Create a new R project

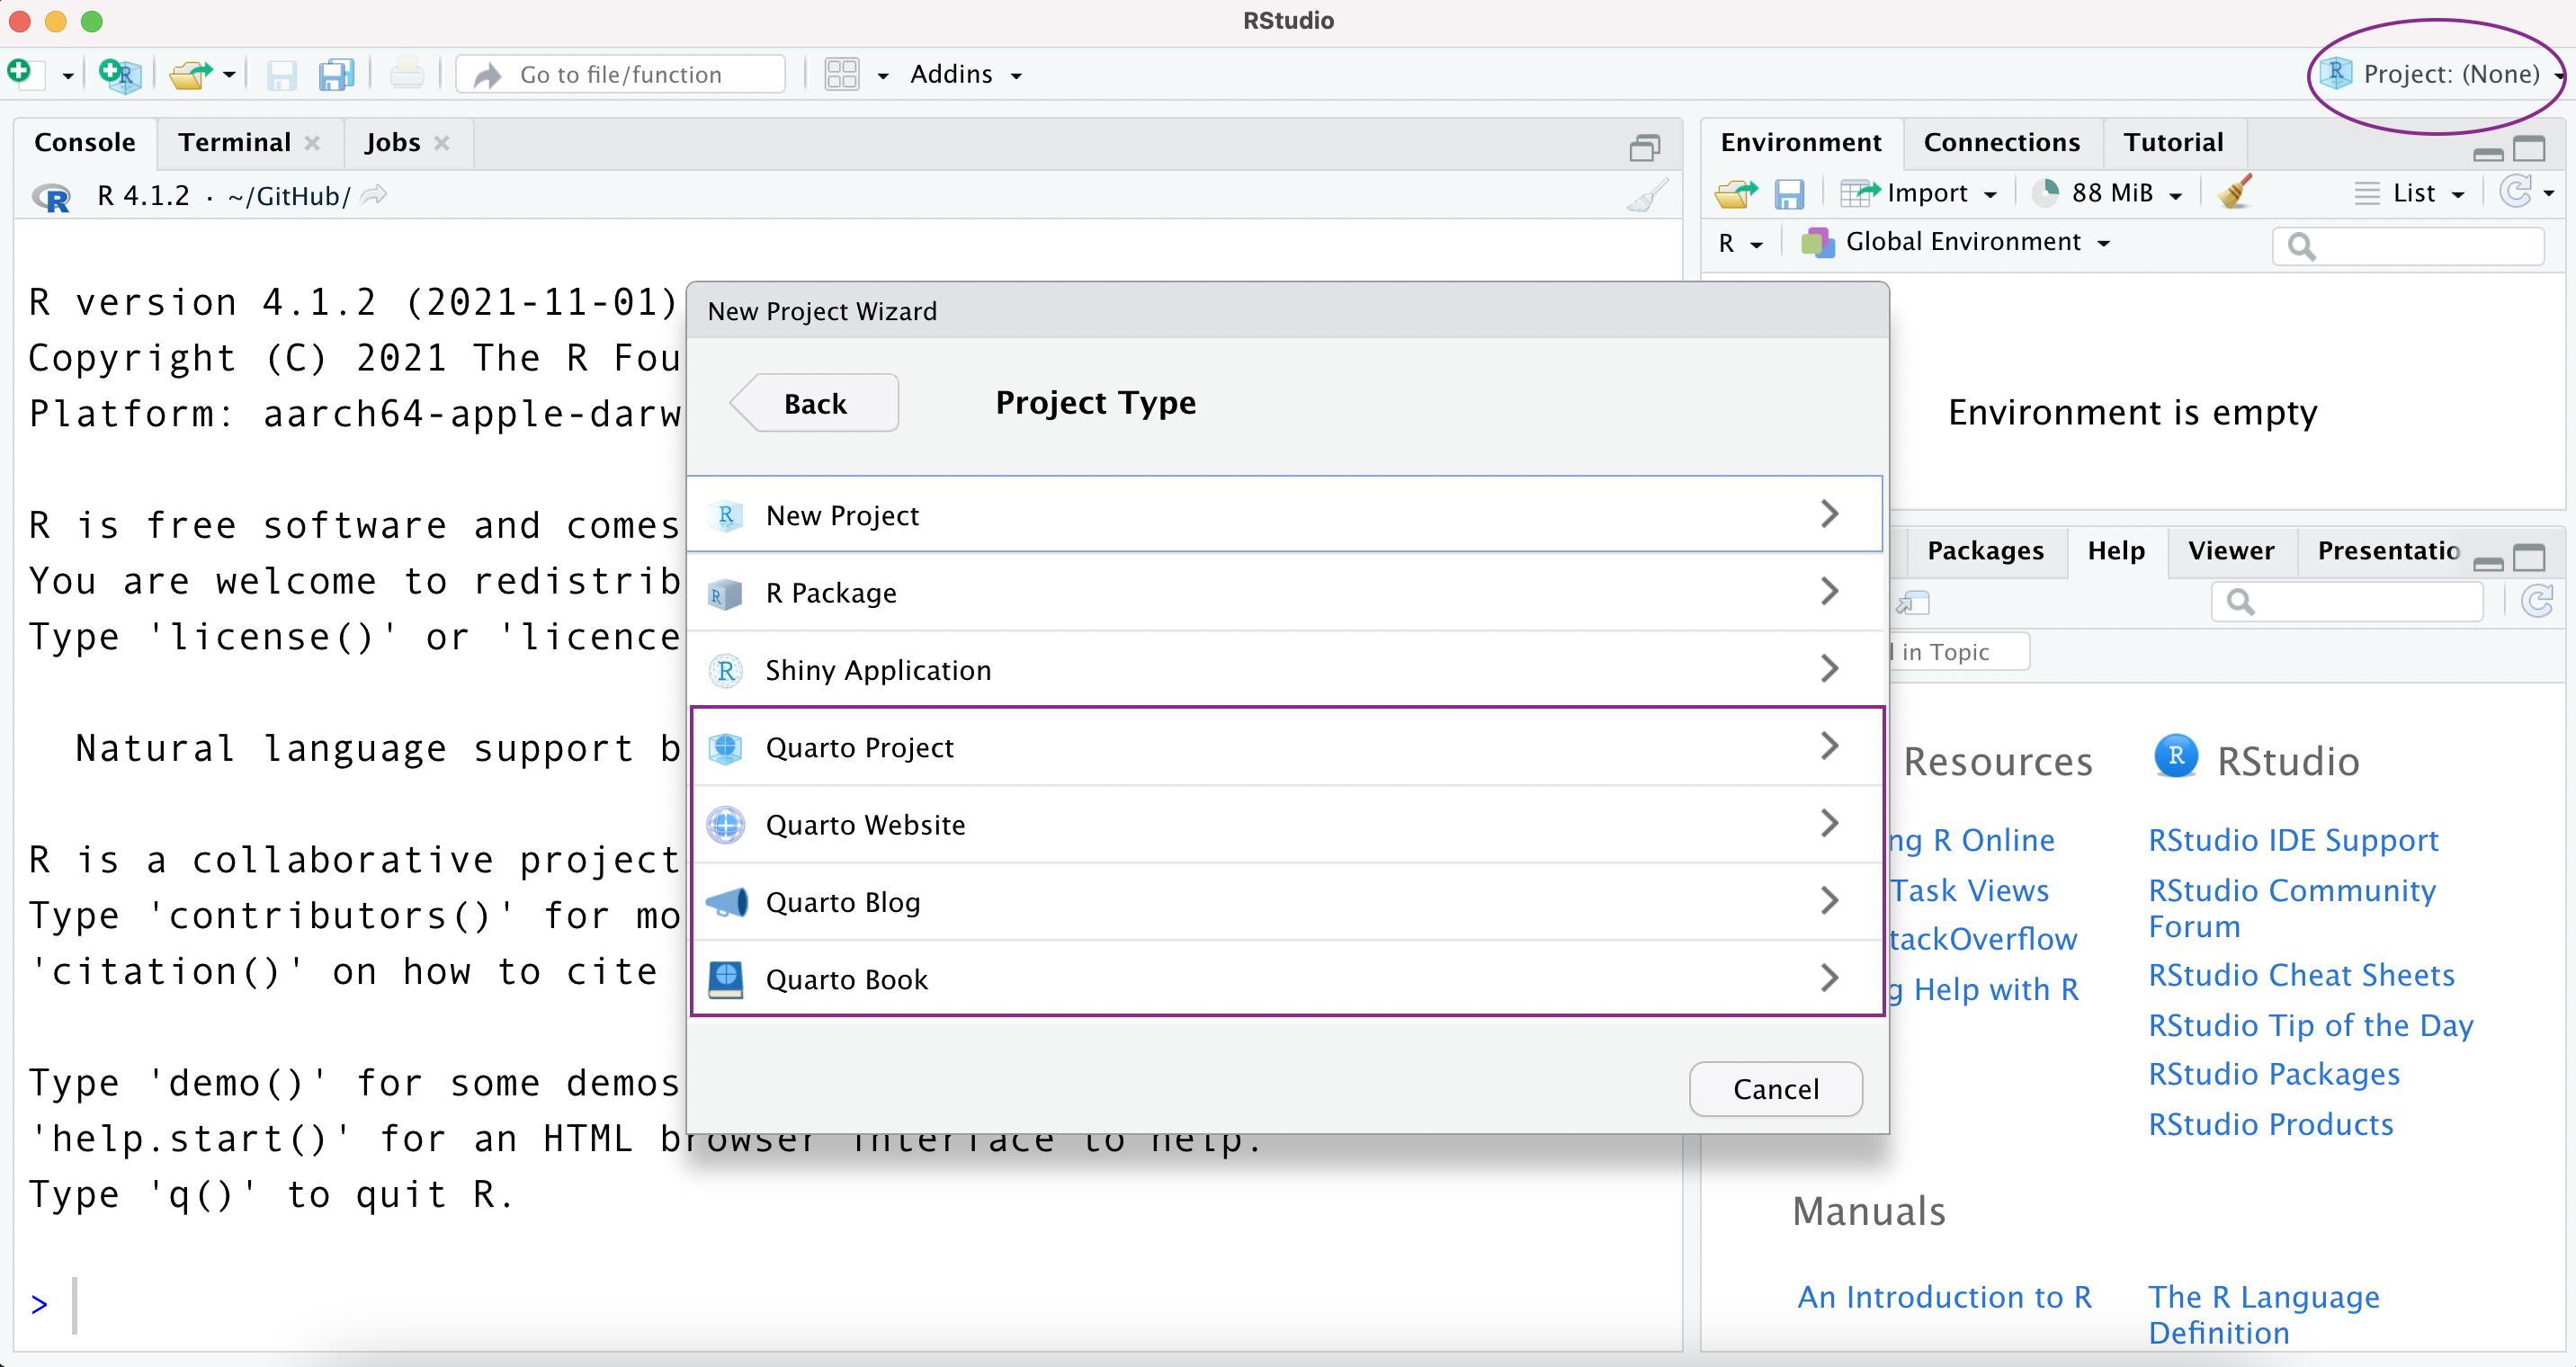[120, 74]
